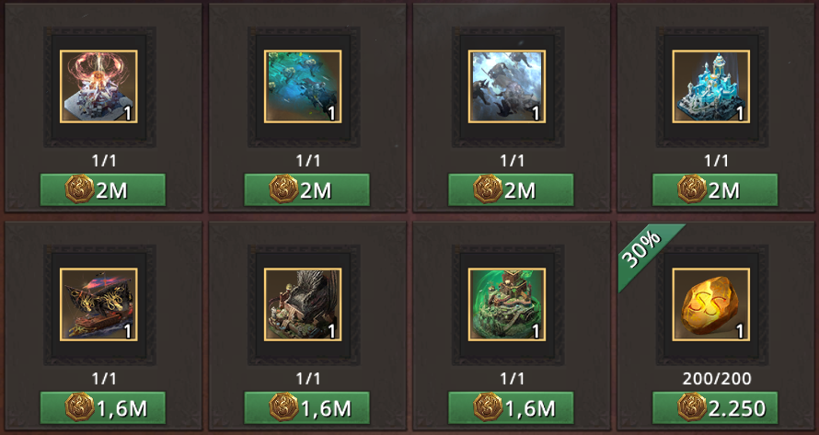Purchase the ice palace skin for 2M
The height and width of the screenshot is (435, 819).
715,189
